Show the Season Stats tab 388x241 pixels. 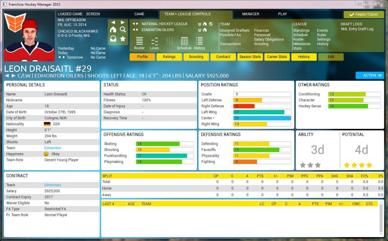250,57
